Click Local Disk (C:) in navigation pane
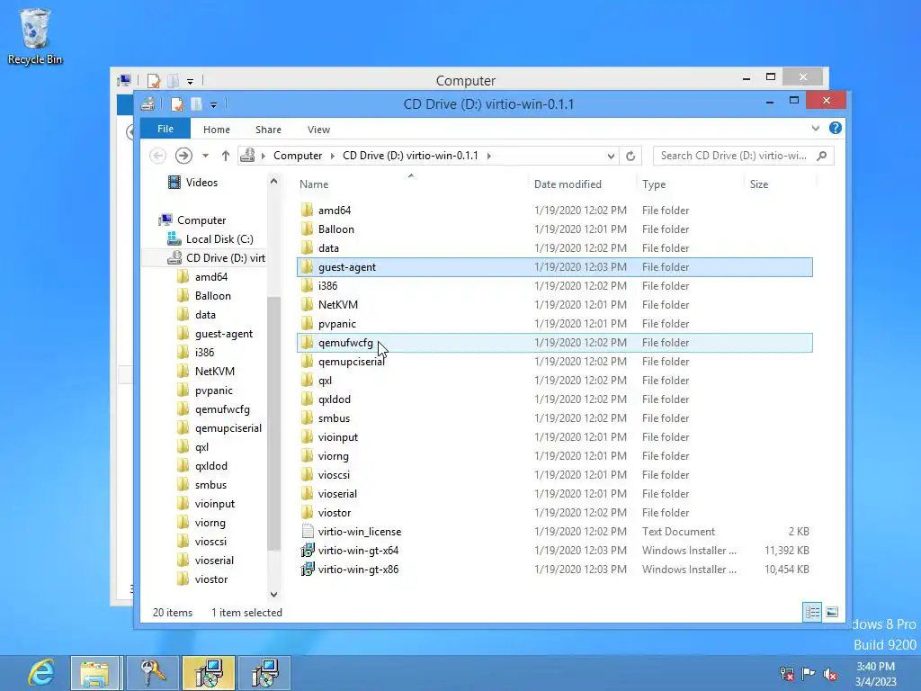921x691 pixels. pos(219,239)
